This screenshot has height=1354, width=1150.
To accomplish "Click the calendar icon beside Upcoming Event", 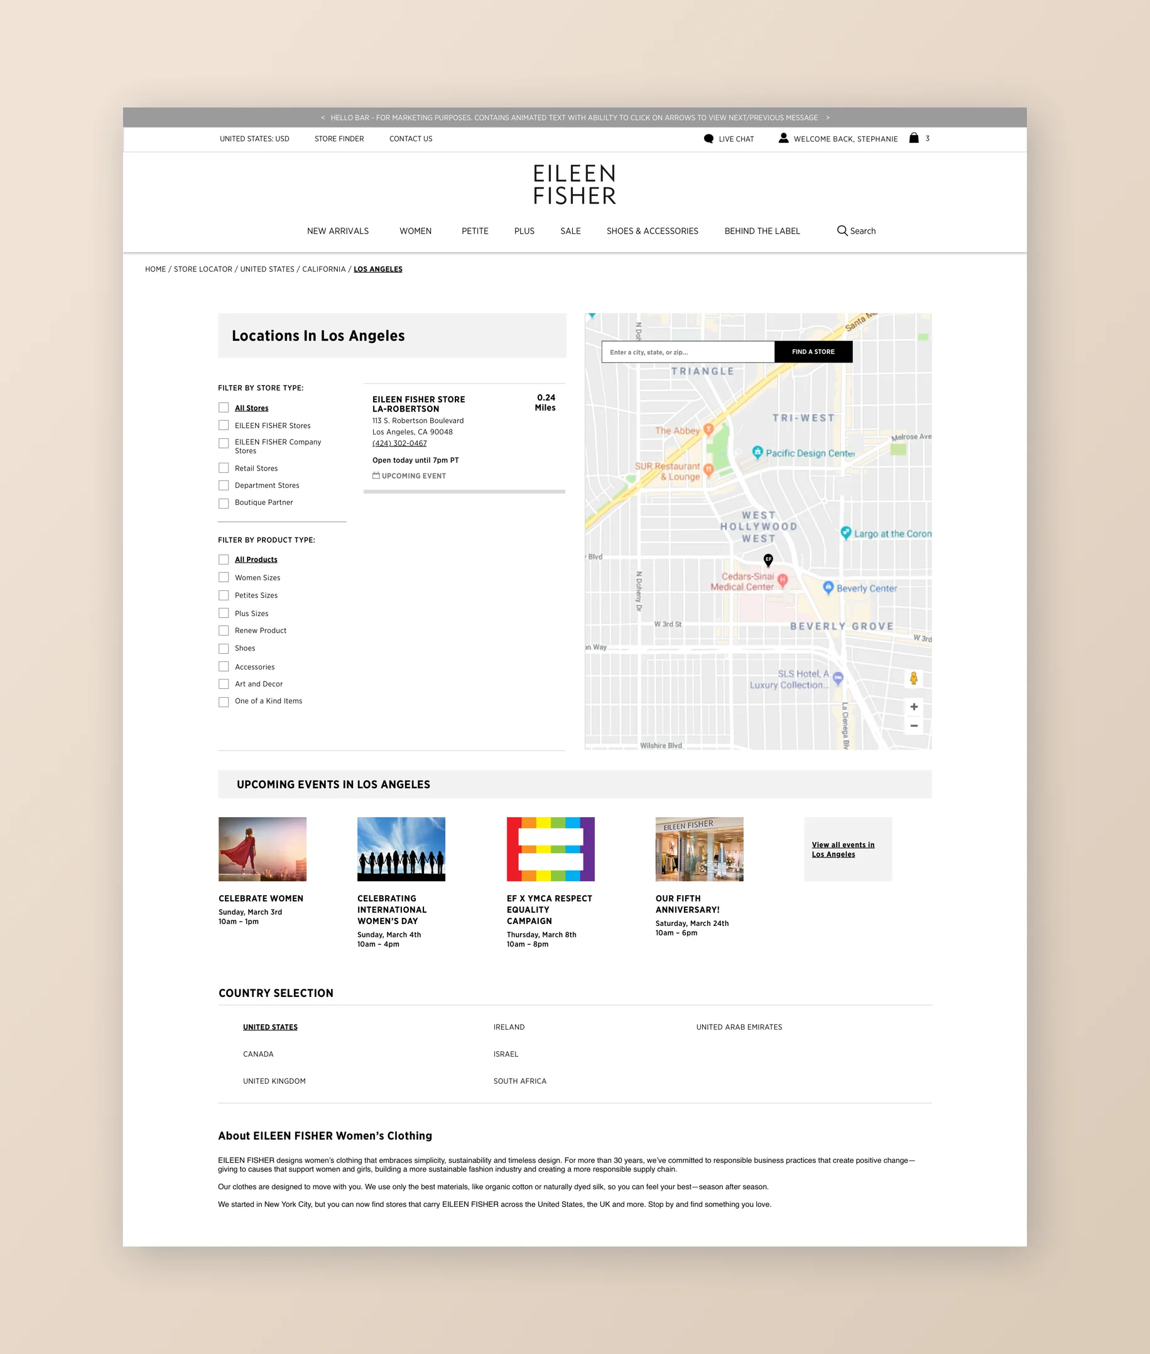I will click(376, 476).
